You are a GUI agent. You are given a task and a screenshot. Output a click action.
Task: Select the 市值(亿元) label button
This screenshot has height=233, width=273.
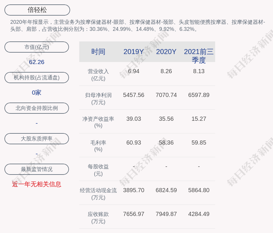(x=37, y=47)
